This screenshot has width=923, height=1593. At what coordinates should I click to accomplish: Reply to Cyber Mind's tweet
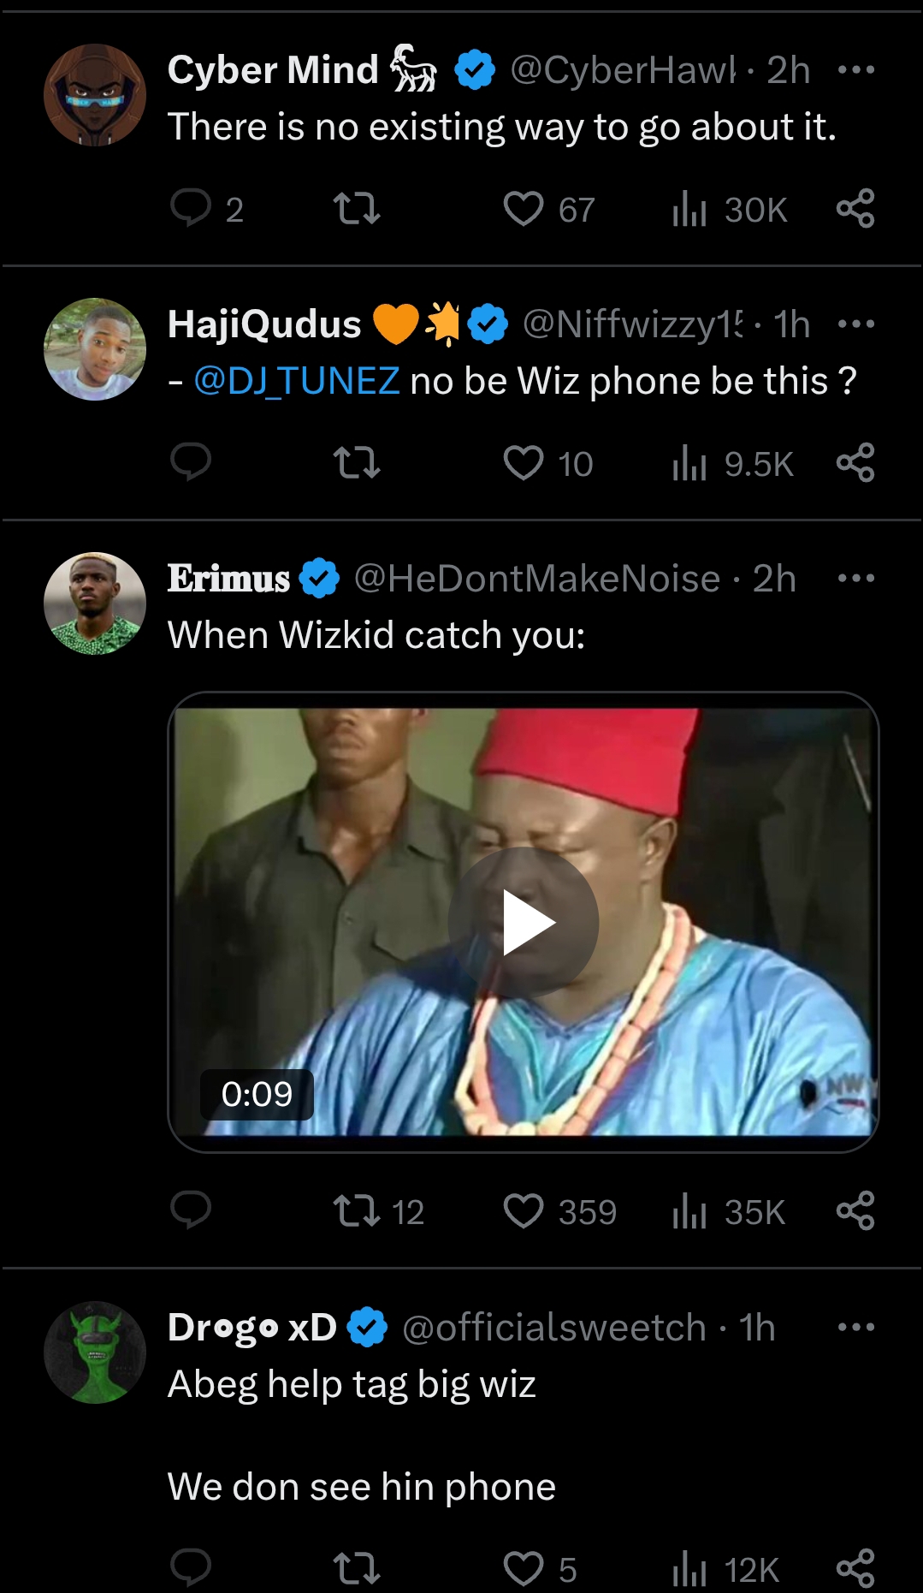click(x=191, y=208)
